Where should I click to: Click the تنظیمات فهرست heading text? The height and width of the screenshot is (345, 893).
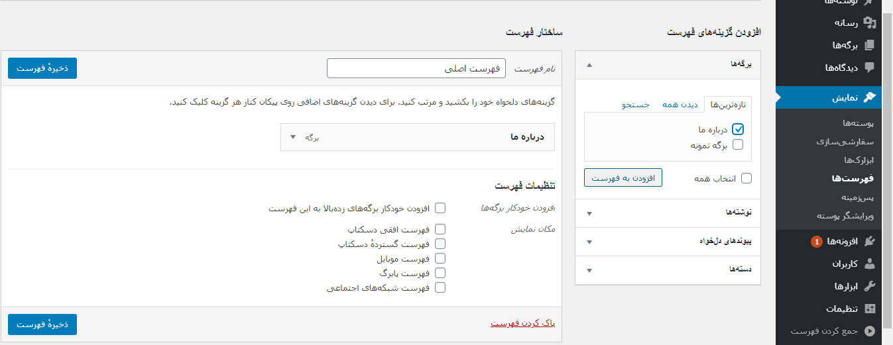tap(524, 185)
